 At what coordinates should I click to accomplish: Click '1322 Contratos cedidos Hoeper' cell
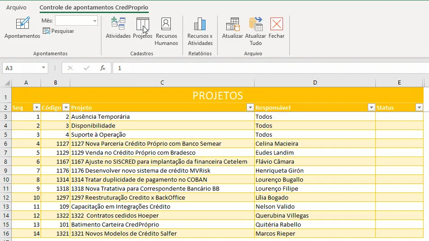[x=162, y=216]
